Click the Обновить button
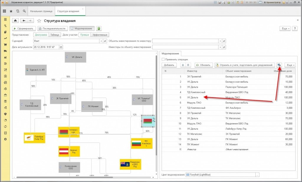Image resolution: width=302 pixels, height=182 pixels. 203,65
